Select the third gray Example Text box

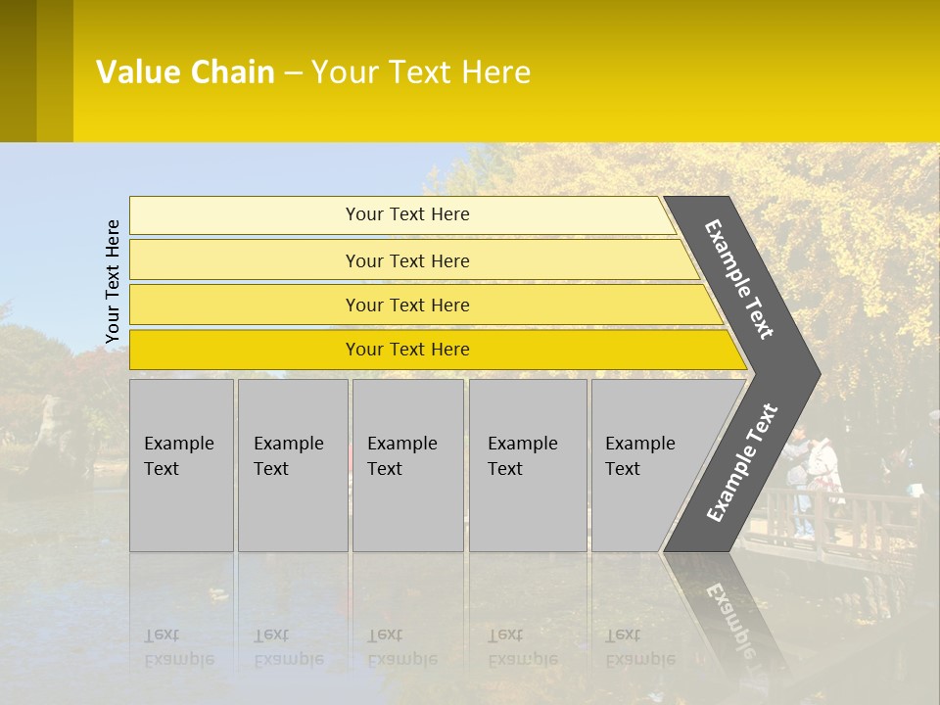tap(408, 465)
